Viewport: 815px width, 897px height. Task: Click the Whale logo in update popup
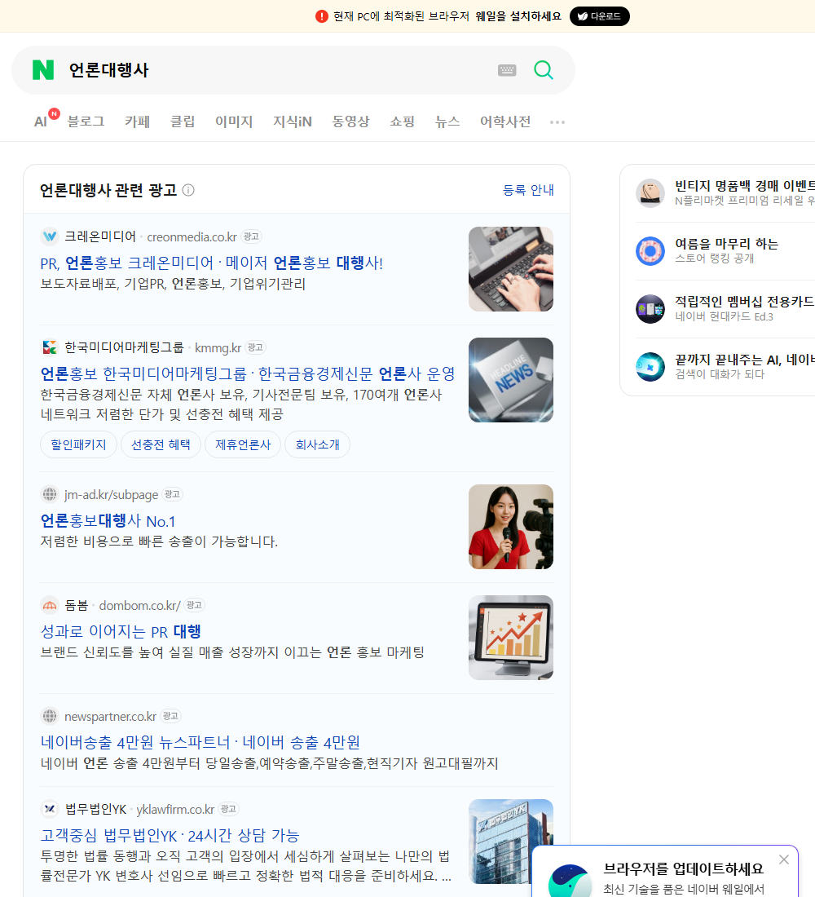tap(570, 881)
